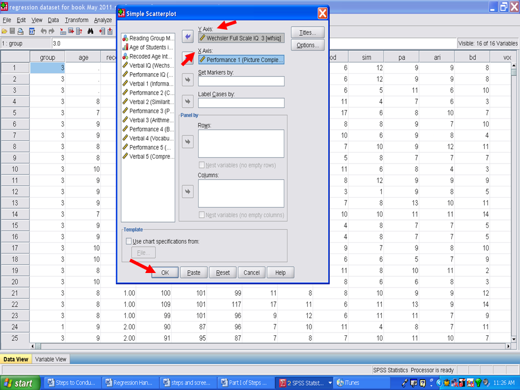
Task: Open the Transform menu
Action: point(76,20)
